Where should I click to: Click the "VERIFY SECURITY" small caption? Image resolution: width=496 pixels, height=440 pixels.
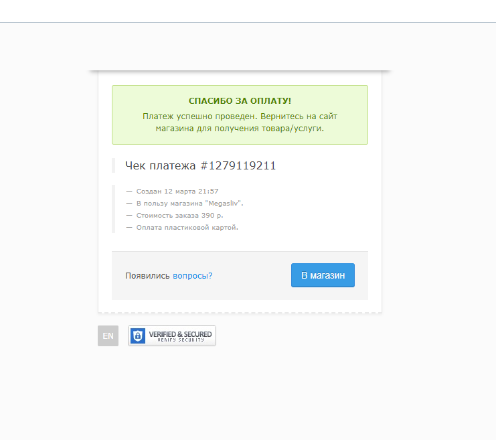click(x=181, y=340)
